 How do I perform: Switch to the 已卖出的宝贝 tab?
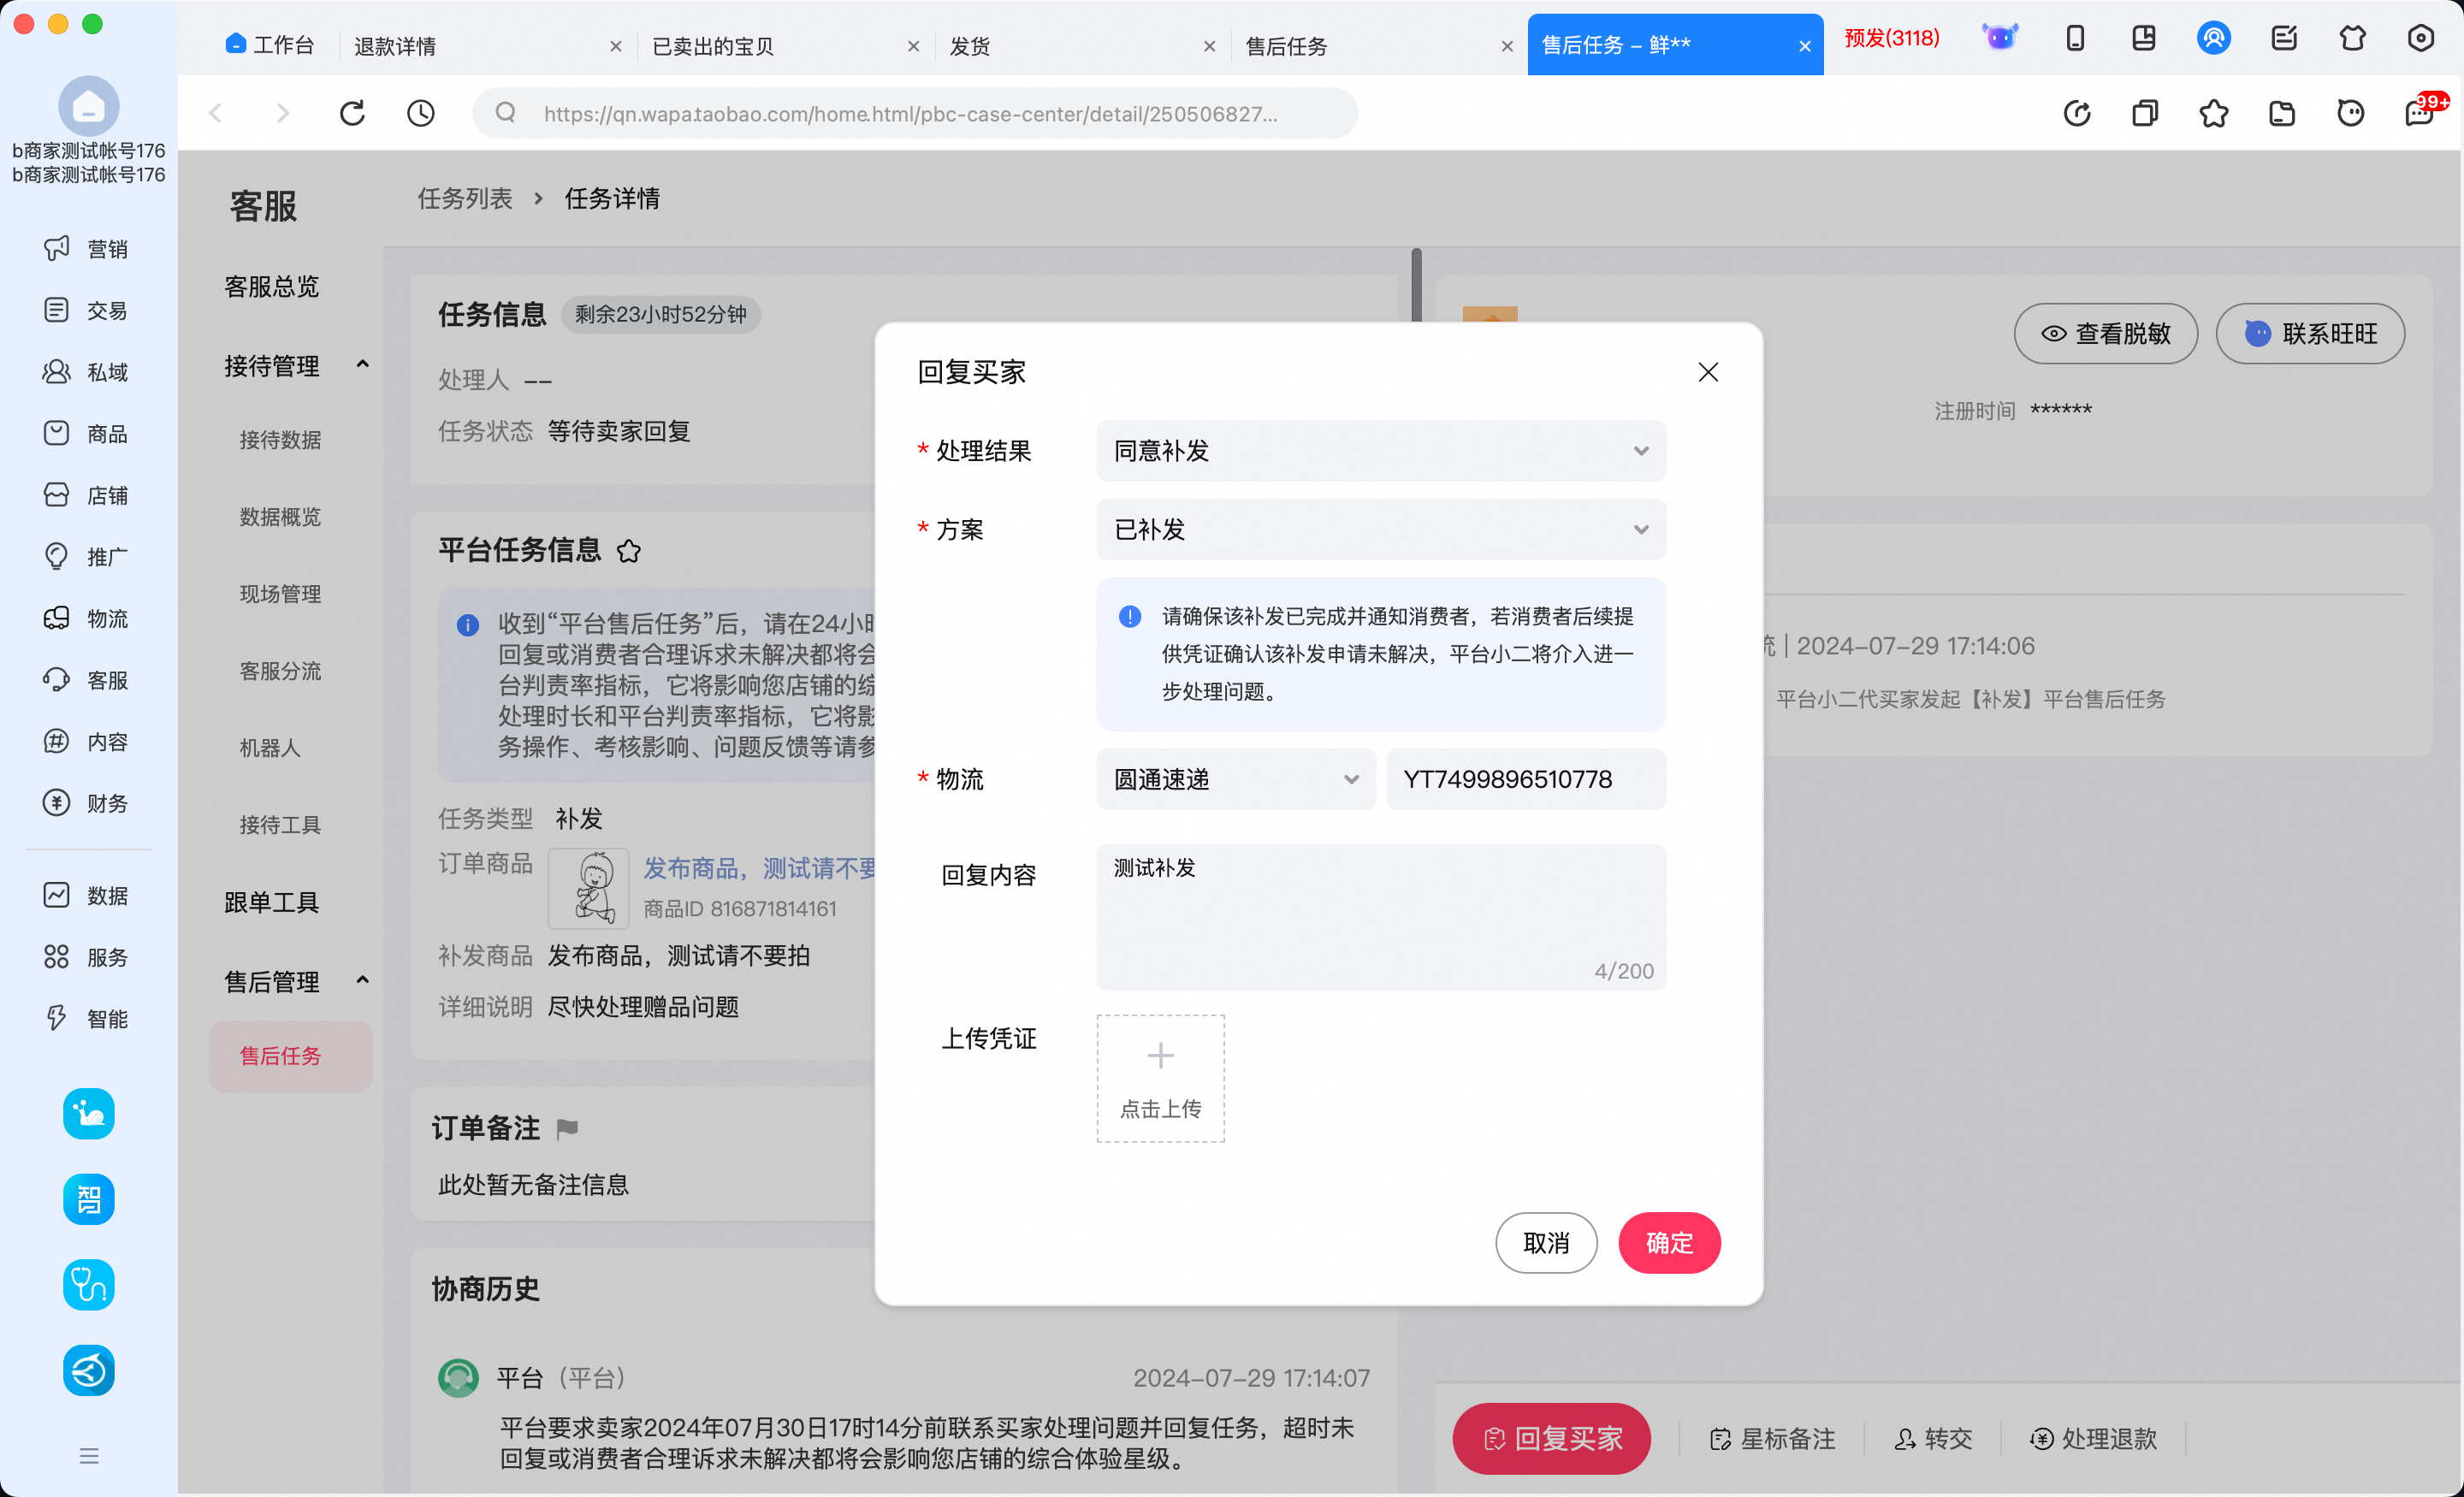[x=712, y=45]
